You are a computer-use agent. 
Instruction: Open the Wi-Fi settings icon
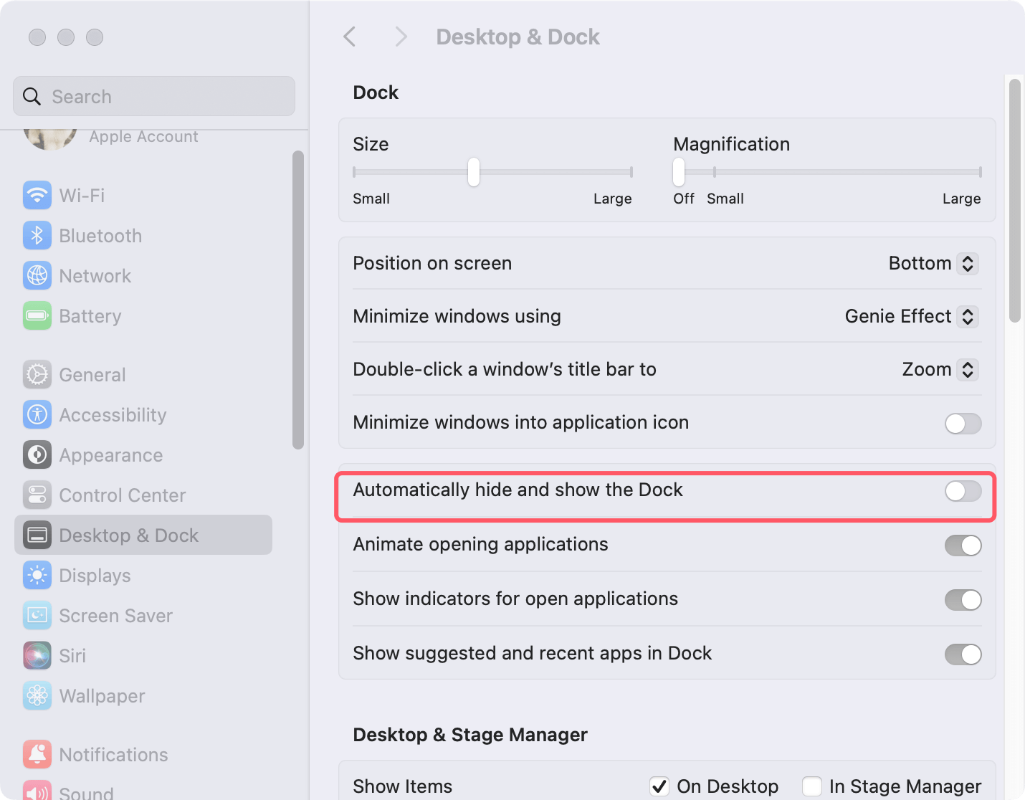(37, 195)
